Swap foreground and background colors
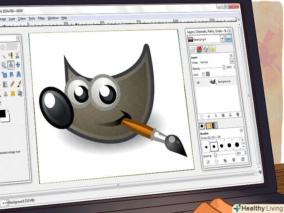 tap(8, 111)
